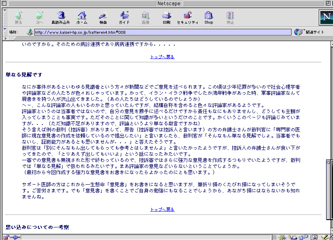The image size is (333, 240).
Task: Click the line starting サポート医師の方は
Action: pos(159,185)
